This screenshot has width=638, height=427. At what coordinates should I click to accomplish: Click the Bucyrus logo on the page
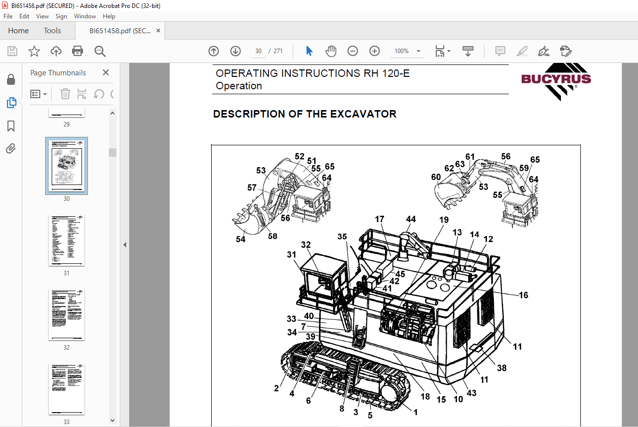pyautogui.click(x=556, y=82)
